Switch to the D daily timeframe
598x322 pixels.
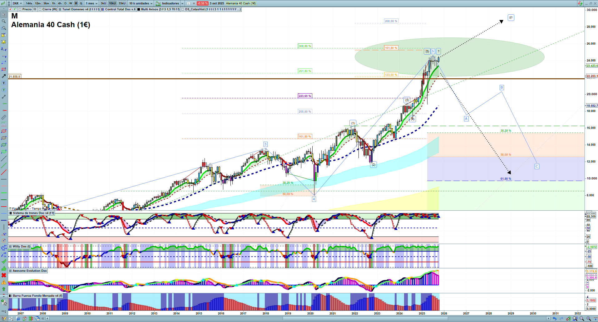65,3
